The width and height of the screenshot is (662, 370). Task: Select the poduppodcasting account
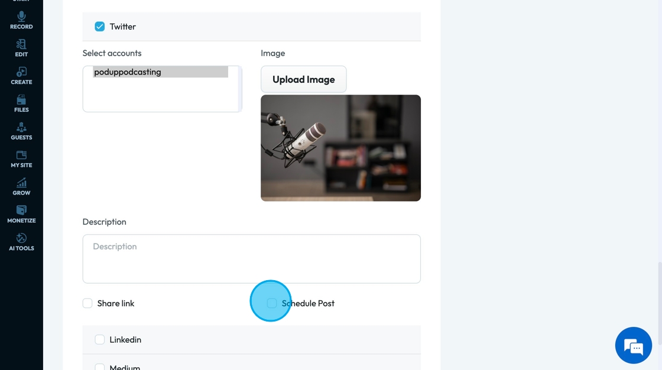click(x=160, y=72)
